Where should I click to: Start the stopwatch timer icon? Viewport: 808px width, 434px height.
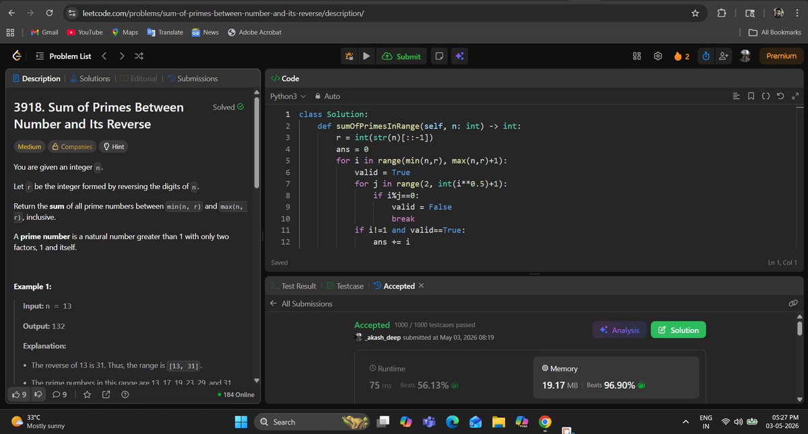(x=706, y=57)
